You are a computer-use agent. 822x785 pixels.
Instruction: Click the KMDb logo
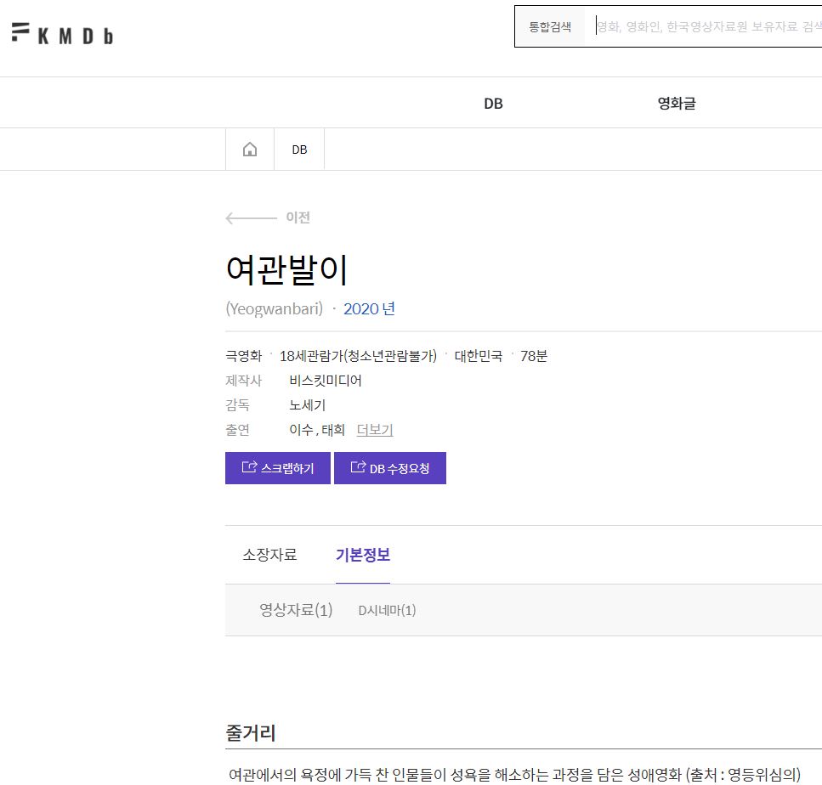pyautogui.click(x=62, y=33)
